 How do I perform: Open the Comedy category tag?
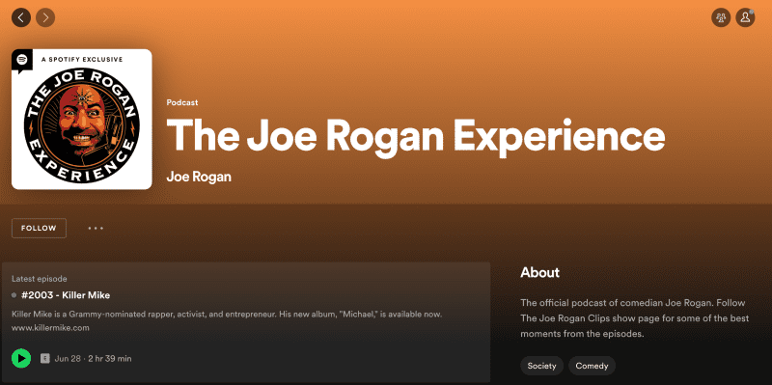[x=592, y=366]
